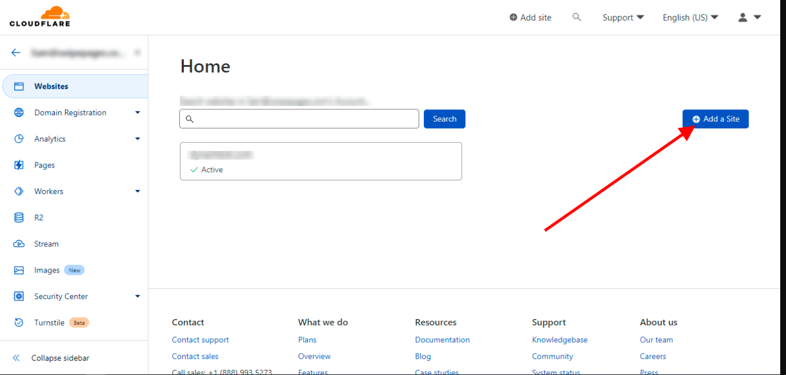Viewport: 786px width, 375px height.
Task: Click the Images picture icon
Action: [19, 270]
